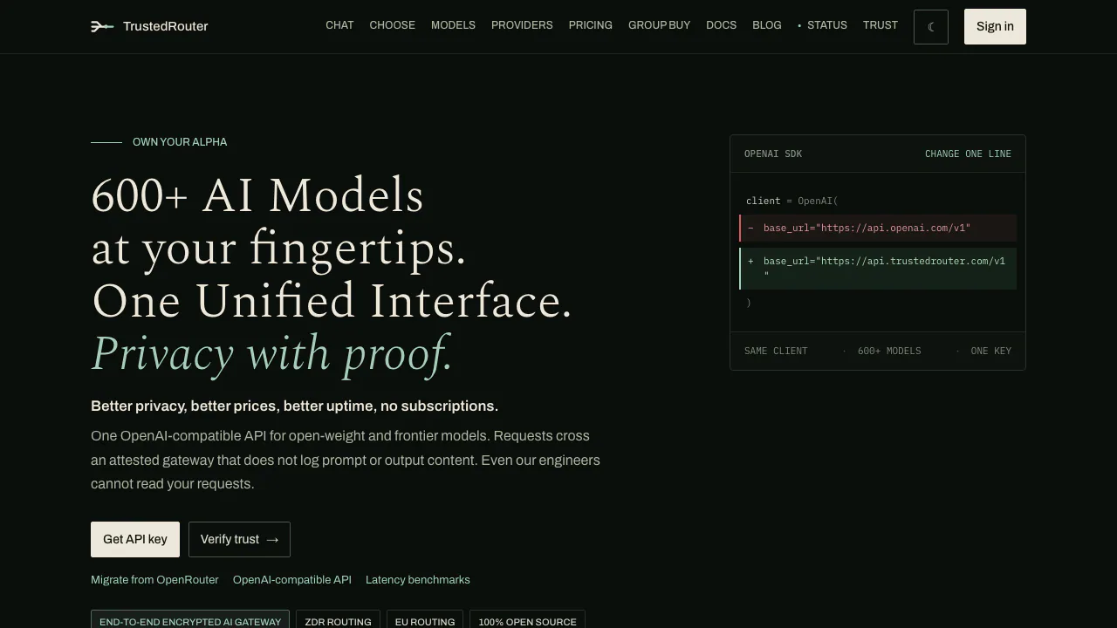The height and width of the screenshot is (628, 1117).
Task: Open the GROUP BUY nav item
Action: (x=659, y=25)
